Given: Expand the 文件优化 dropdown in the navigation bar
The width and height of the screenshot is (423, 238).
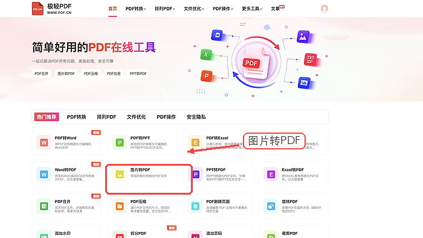Looking at the screenshot, I should (x=194, y=8).
